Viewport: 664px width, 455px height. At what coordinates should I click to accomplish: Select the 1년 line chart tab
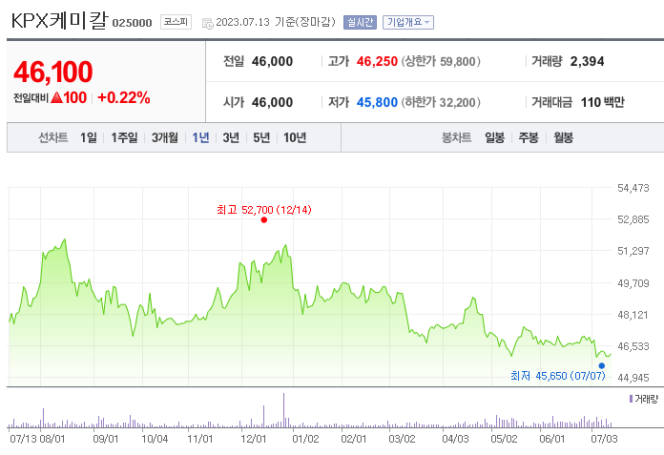point(200,137)
